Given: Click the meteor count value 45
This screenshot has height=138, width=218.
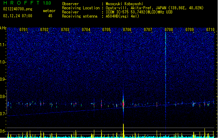Looking at the screenshot, I should coord(50,16).
